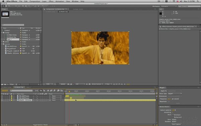The image size is (201, 126).
Task: Select the Pen tool
Action: click(x=26, y=6)
